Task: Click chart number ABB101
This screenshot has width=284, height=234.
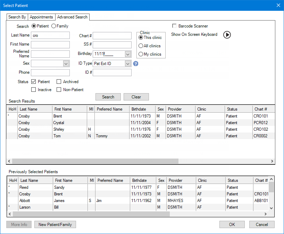Action: pos(261,201)
